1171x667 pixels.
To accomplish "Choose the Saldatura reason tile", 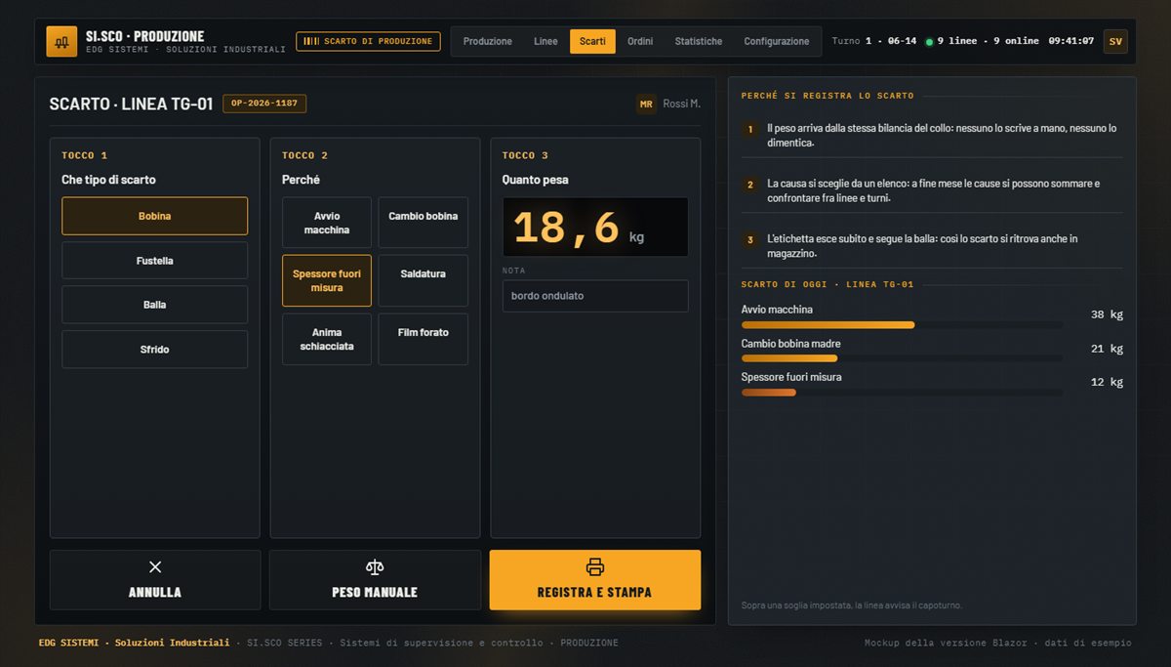I will pyautogui.click(x=424, y=281).
